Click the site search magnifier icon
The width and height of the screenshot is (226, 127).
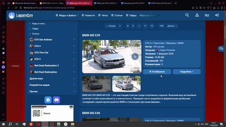[x=187, y=15]
